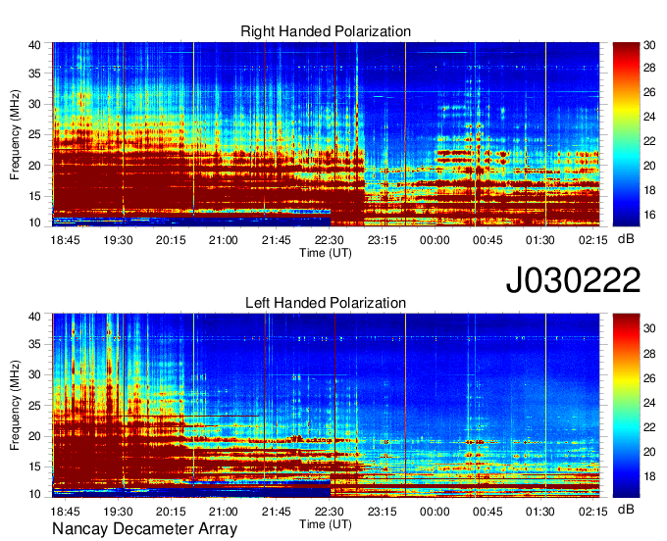Click the '18:45' tick label on top plot
The height and width of the screenshot is (541, 667).
click(x=65, y=240)
